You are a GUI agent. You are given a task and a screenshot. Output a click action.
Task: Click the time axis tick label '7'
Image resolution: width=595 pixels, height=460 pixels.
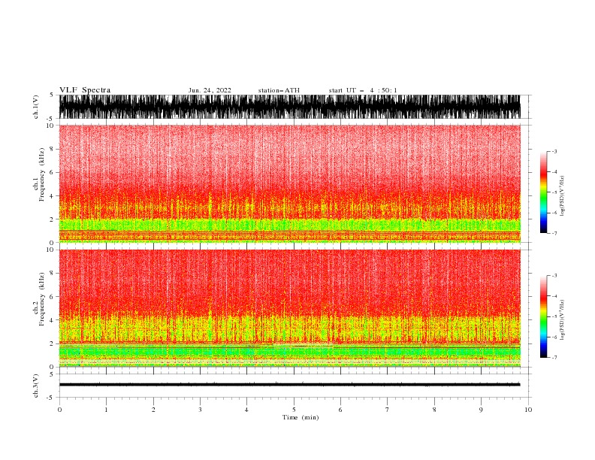tap(388, 410)
